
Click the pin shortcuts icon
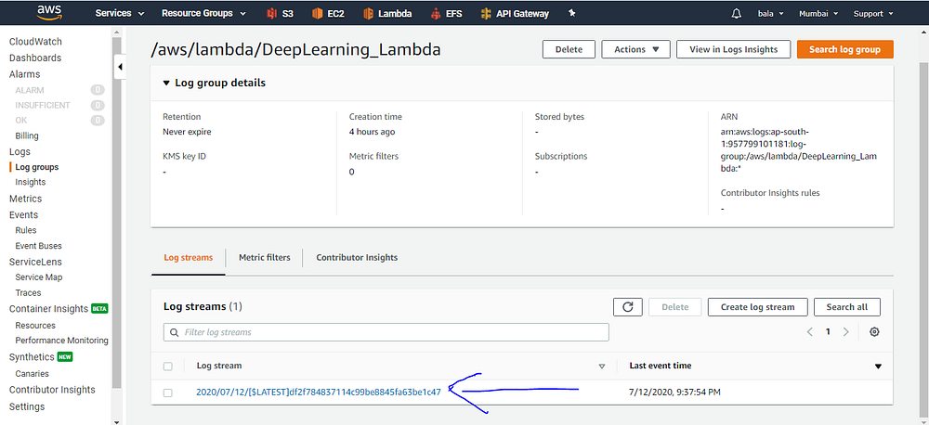point(571,13)
